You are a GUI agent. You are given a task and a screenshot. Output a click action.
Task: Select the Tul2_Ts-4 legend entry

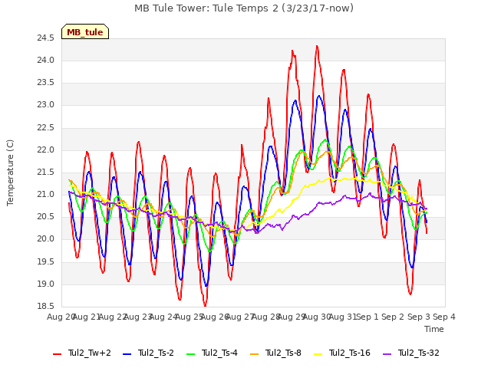pyautogui.click(x=212, y=353)
